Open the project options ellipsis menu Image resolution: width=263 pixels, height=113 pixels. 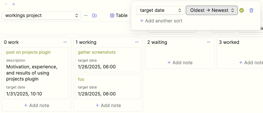pyautogui.click(x=86, y=15)
